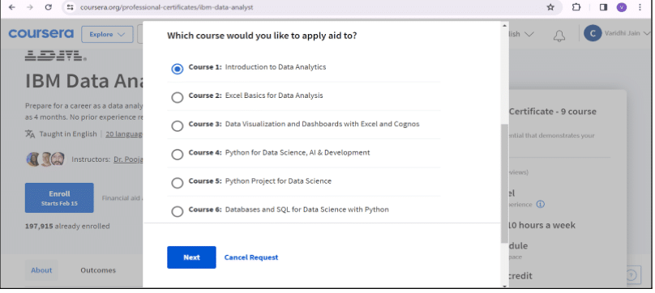Click the Next button
The height and width of the screenshot is (293, 655).
tap(191, 257)
